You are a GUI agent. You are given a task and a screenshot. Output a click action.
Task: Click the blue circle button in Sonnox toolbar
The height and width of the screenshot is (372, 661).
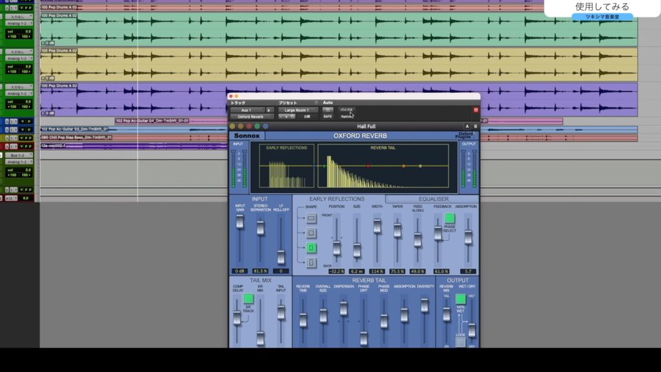tap(265, 126)
